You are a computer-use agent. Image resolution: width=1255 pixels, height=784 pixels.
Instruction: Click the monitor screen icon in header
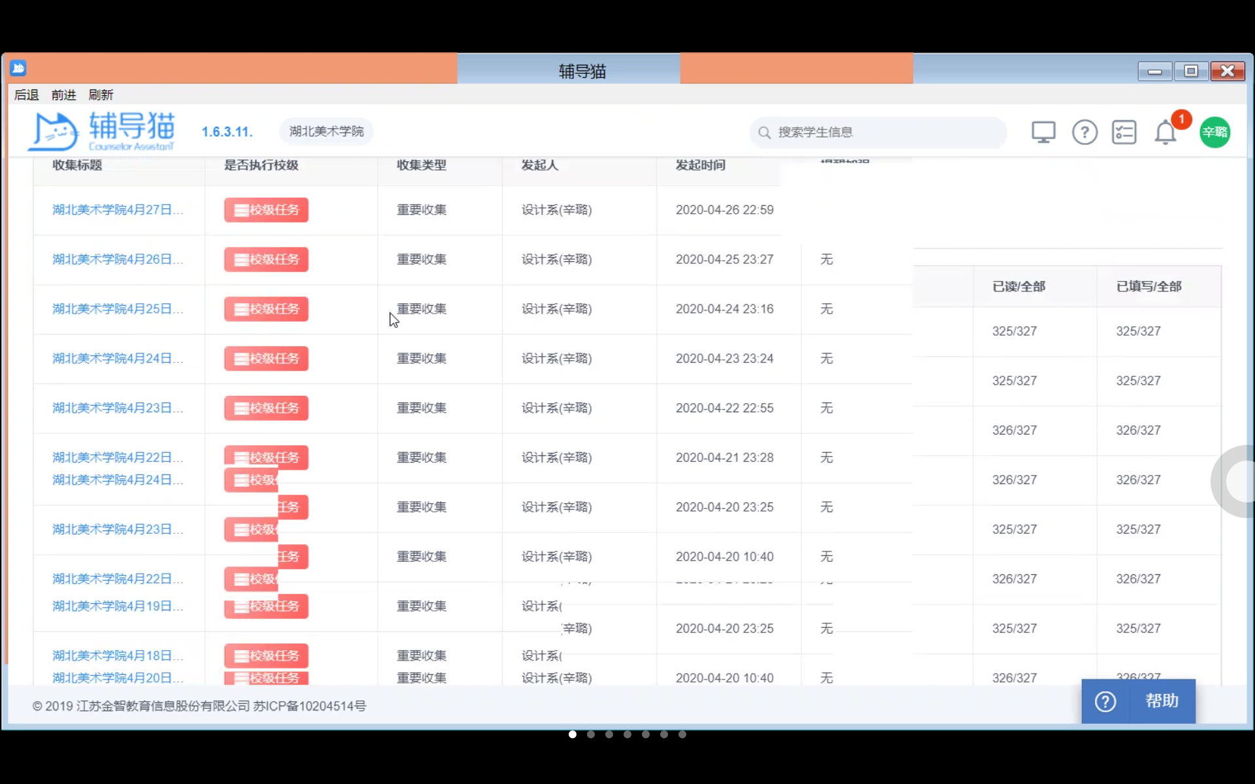pos(1043,133)
